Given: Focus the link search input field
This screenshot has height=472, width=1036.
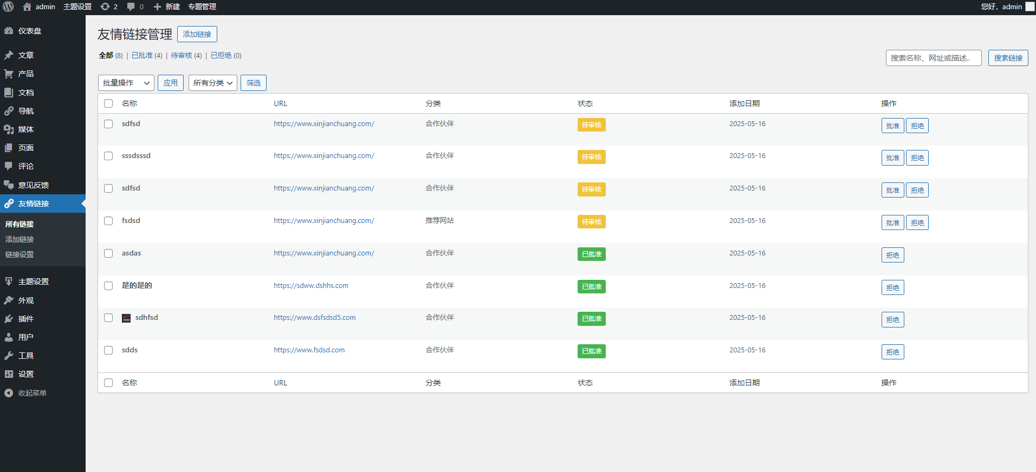Looking at the screenshot, I should (933, 58).
